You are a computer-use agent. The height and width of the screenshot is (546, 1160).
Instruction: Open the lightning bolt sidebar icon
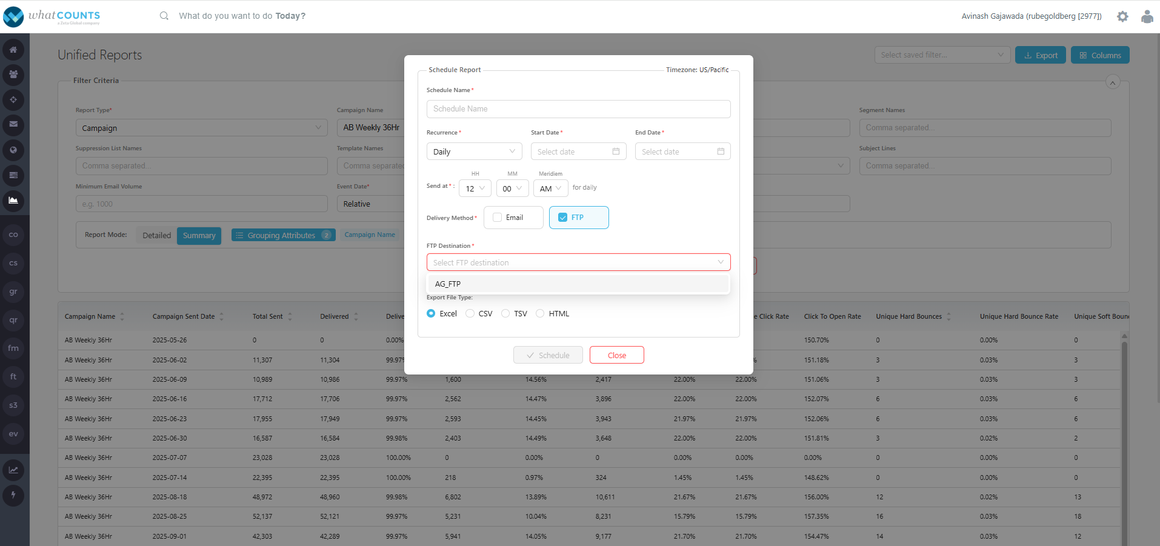[x=13, y=495]
